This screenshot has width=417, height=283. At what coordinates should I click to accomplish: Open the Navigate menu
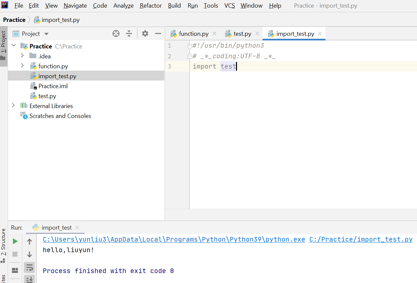(x=75, y=6)
